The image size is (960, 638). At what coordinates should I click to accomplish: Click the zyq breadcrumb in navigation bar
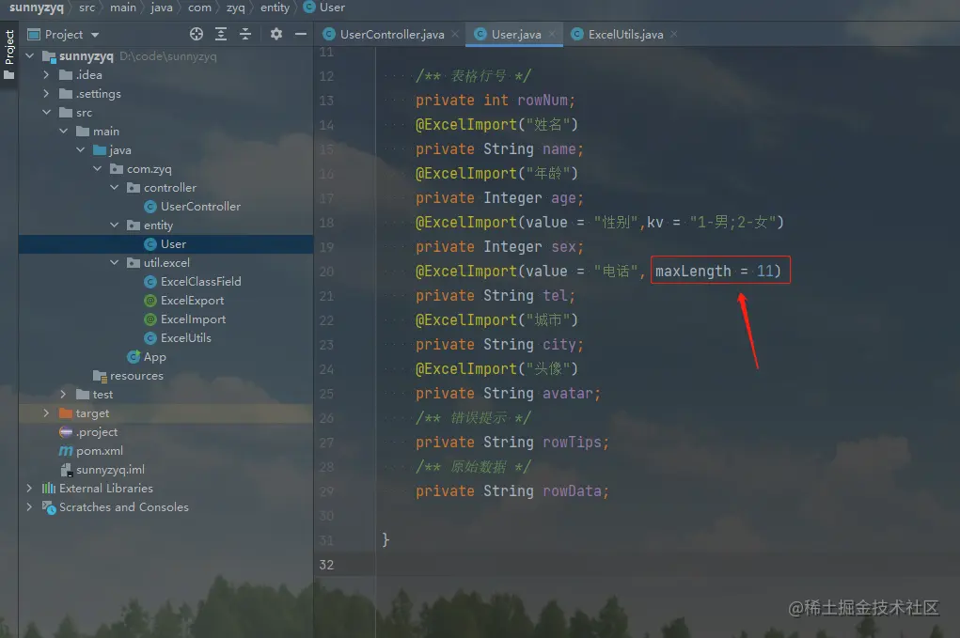[x=236, y=8]
